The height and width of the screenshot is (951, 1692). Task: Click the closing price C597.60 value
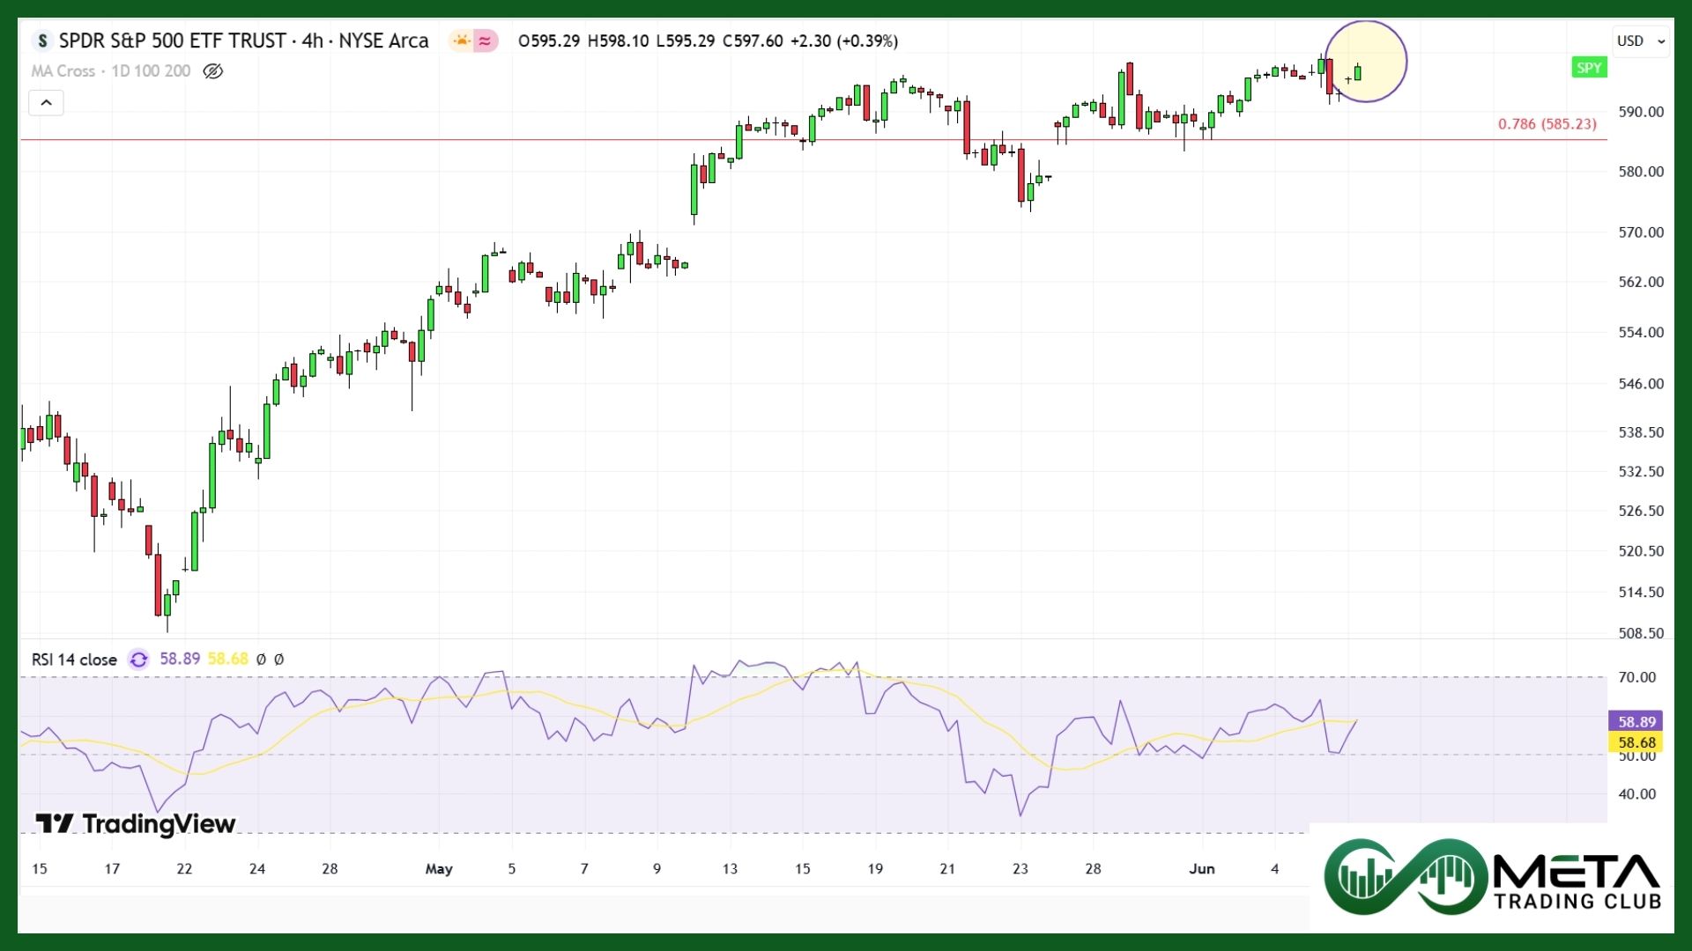(753, 41)
